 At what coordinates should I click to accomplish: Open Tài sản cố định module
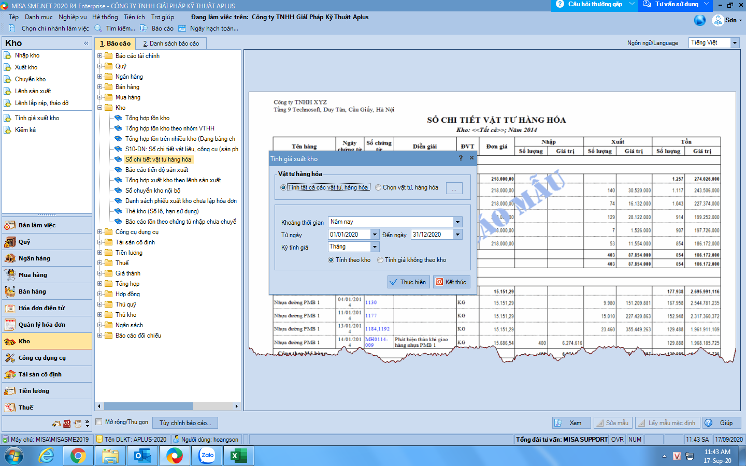point(47,374)
